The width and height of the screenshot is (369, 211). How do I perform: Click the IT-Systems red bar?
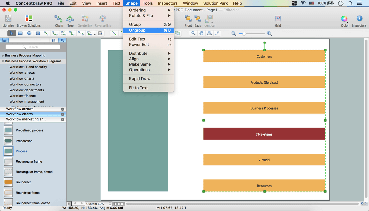[264, 134]
